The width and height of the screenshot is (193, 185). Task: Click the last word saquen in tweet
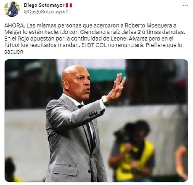tap(14, 52)
